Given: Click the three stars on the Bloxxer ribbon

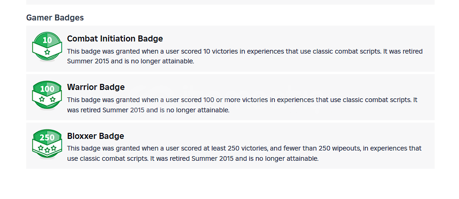Looking at the screenshot, I should click(x=47, y=148).
